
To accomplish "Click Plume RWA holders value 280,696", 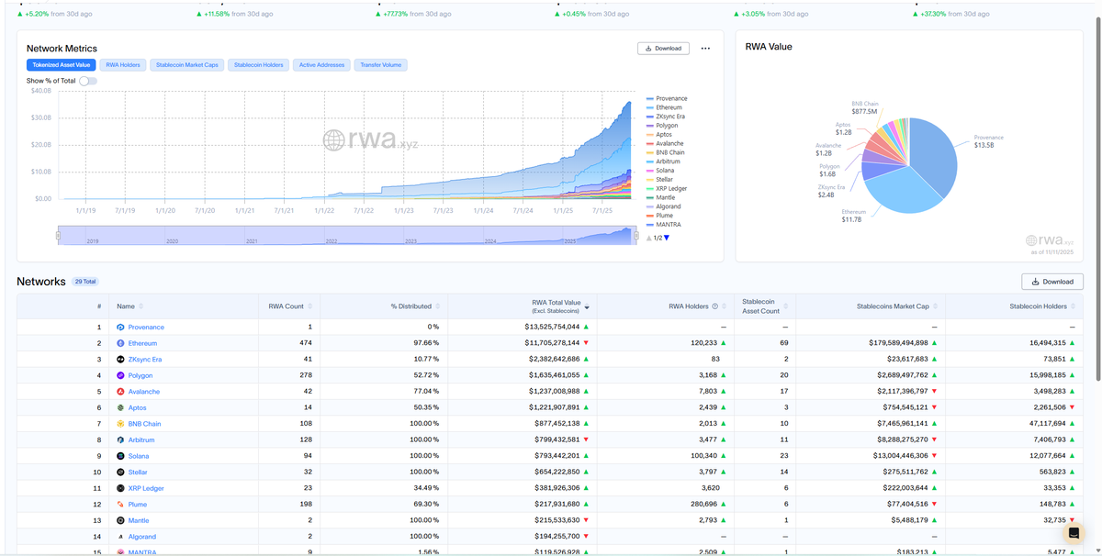I will [x=702, y=504].
